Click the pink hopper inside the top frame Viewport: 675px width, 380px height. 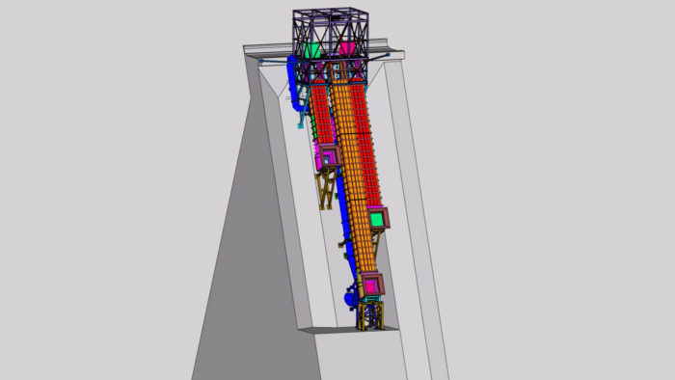(x=347, y=48)
